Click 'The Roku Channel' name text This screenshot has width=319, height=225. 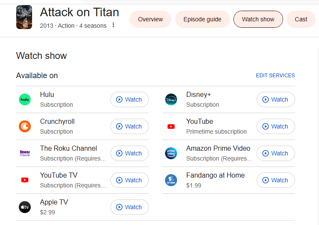(68, 149)
